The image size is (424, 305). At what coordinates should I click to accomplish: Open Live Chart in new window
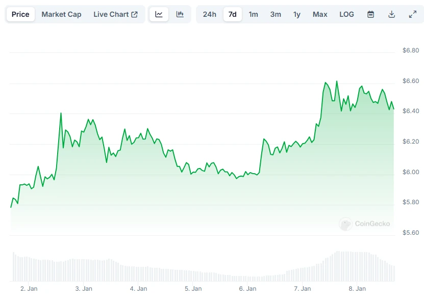click(115, 14)
